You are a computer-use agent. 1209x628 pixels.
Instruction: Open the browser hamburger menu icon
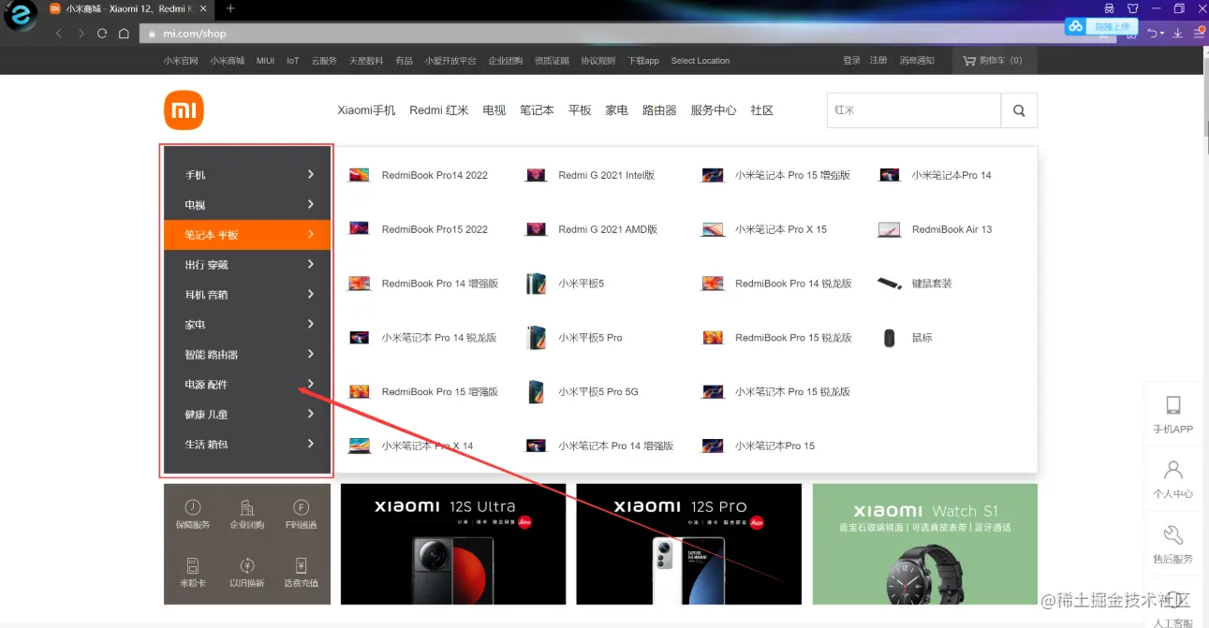point(1199,33)
